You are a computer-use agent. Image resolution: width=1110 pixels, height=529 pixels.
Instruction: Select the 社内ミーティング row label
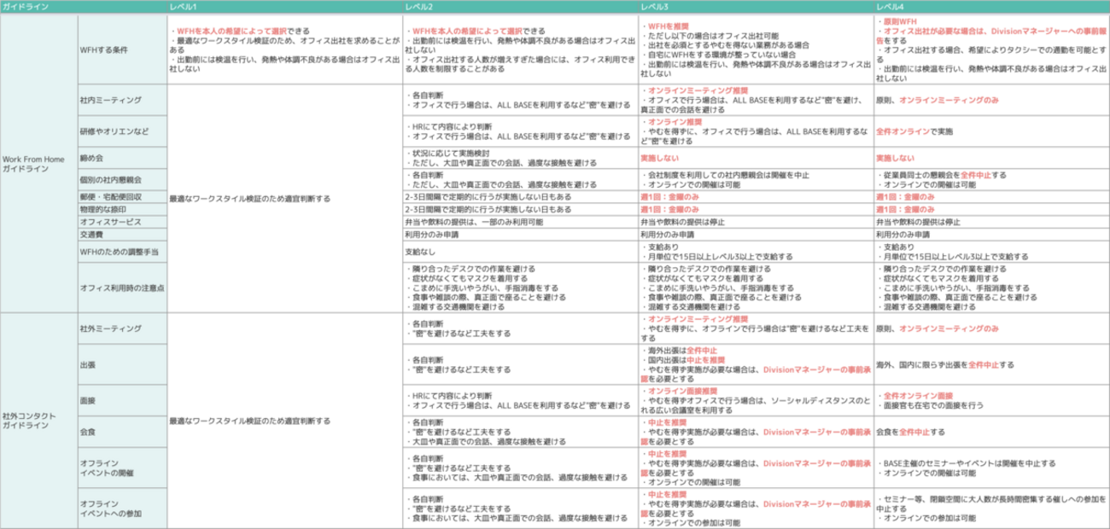click(x=121, y=101)
